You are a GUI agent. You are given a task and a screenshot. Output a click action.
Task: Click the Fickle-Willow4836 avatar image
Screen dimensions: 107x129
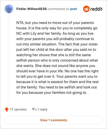point(9,9)
